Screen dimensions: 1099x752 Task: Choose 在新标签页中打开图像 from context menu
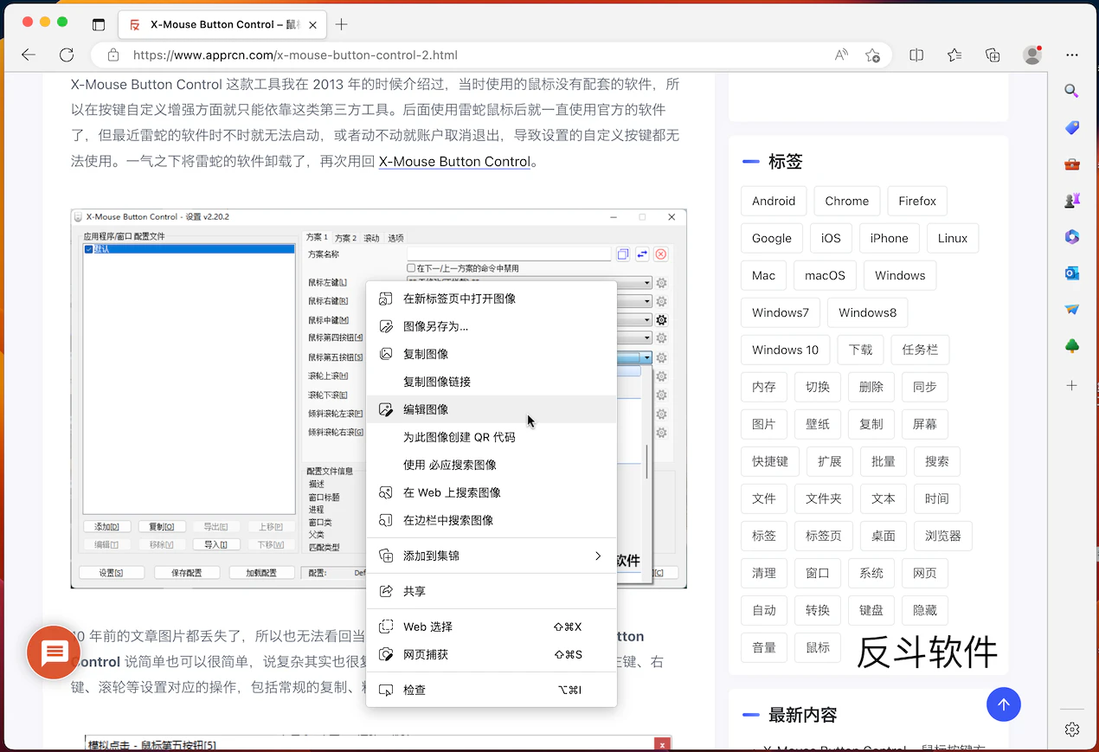[492, 299]
